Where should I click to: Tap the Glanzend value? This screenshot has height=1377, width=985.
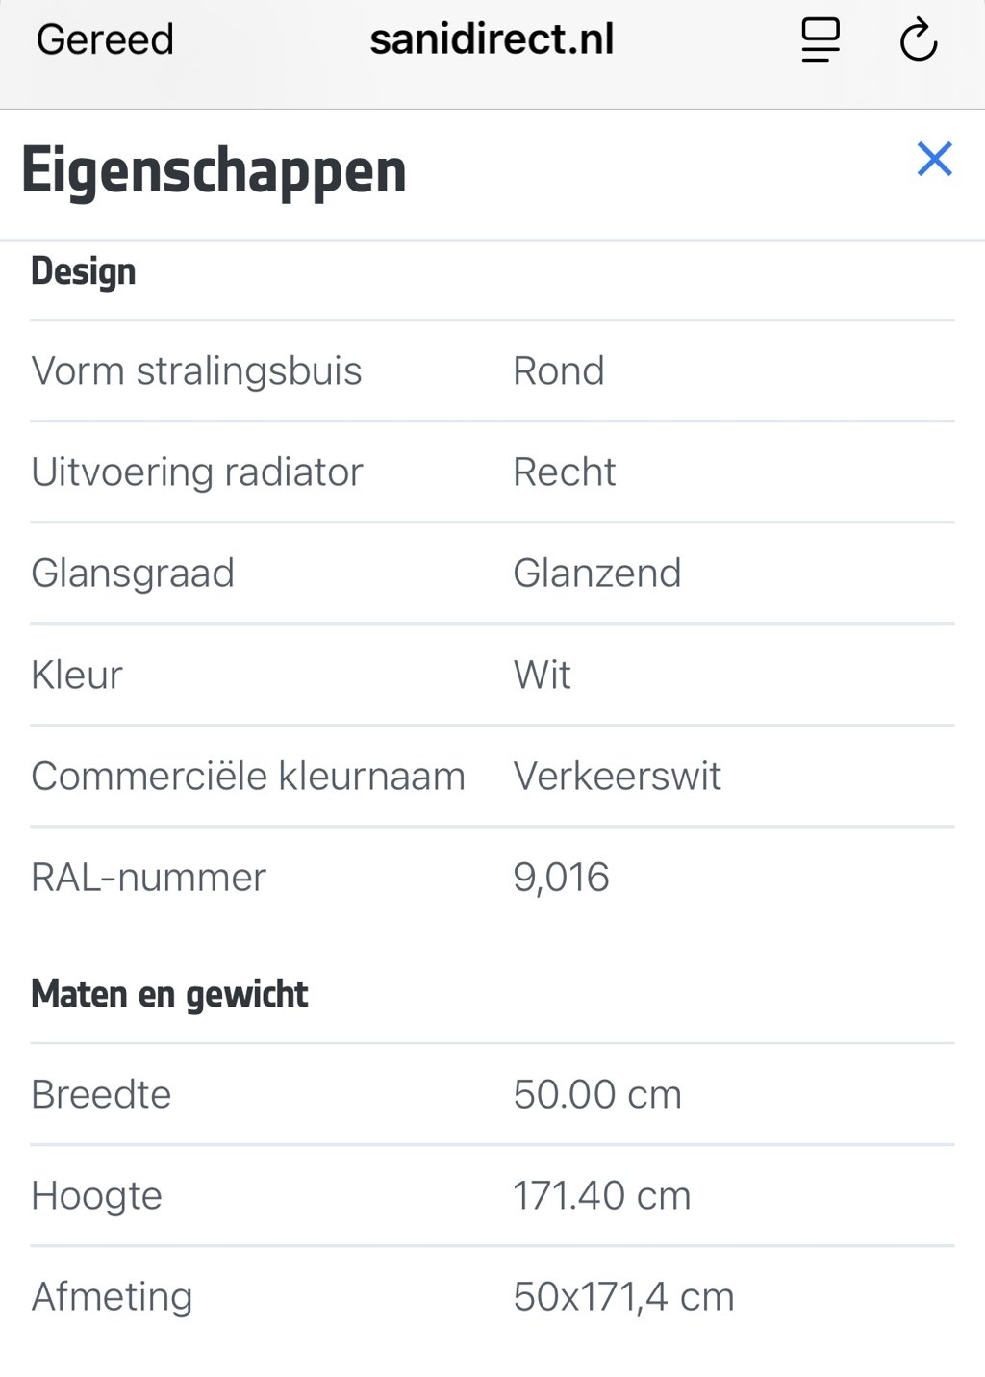[596, 573]
